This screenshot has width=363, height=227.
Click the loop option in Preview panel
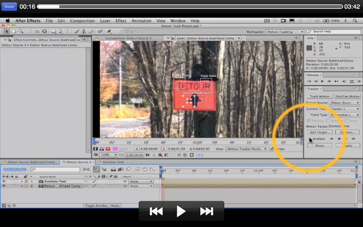352,81
